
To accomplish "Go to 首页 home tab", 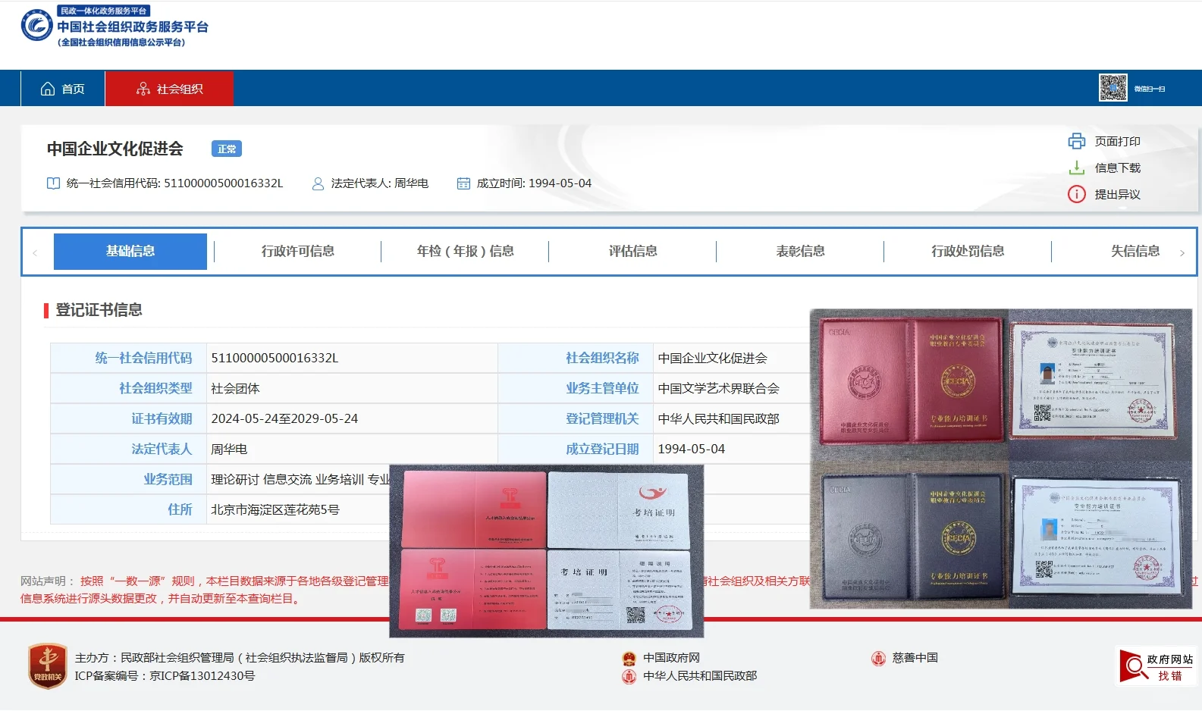I will (62, 89).
